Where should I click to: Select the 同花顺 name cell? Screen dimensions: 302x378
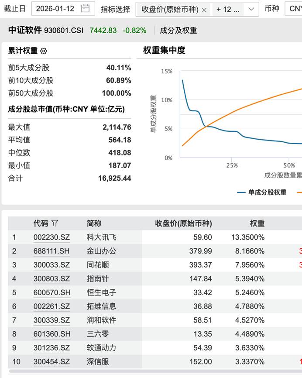click(98, 265)
